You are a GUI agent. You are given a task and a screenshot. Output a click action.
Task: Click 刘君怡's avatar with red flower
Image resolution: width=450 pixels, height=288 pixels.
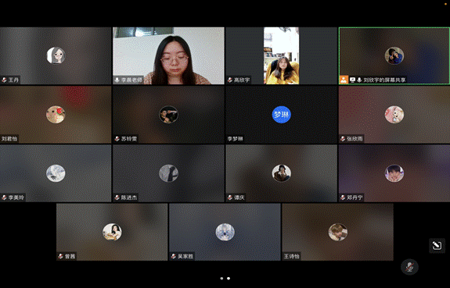click(56, 115)
